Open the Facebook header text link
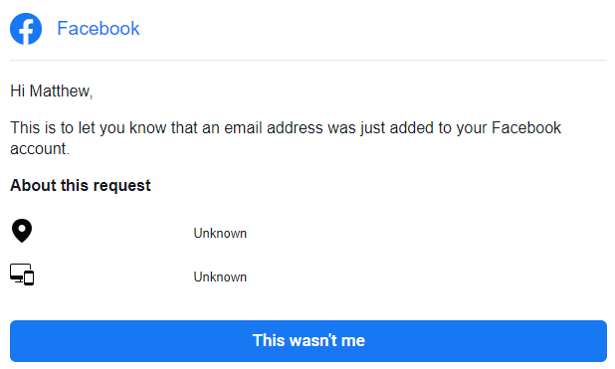Image resolution: width=615 pixels, height=369 pixels. 99,29
